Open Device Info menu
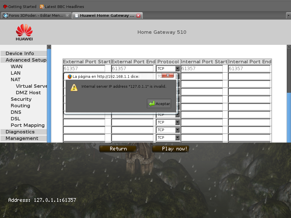291x218 pixels. 20,53
